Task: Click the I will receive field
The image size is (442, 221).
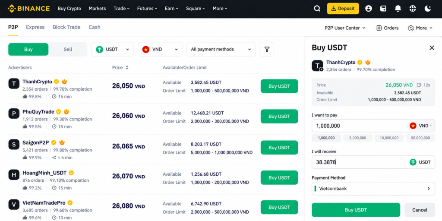Action: 373,162
